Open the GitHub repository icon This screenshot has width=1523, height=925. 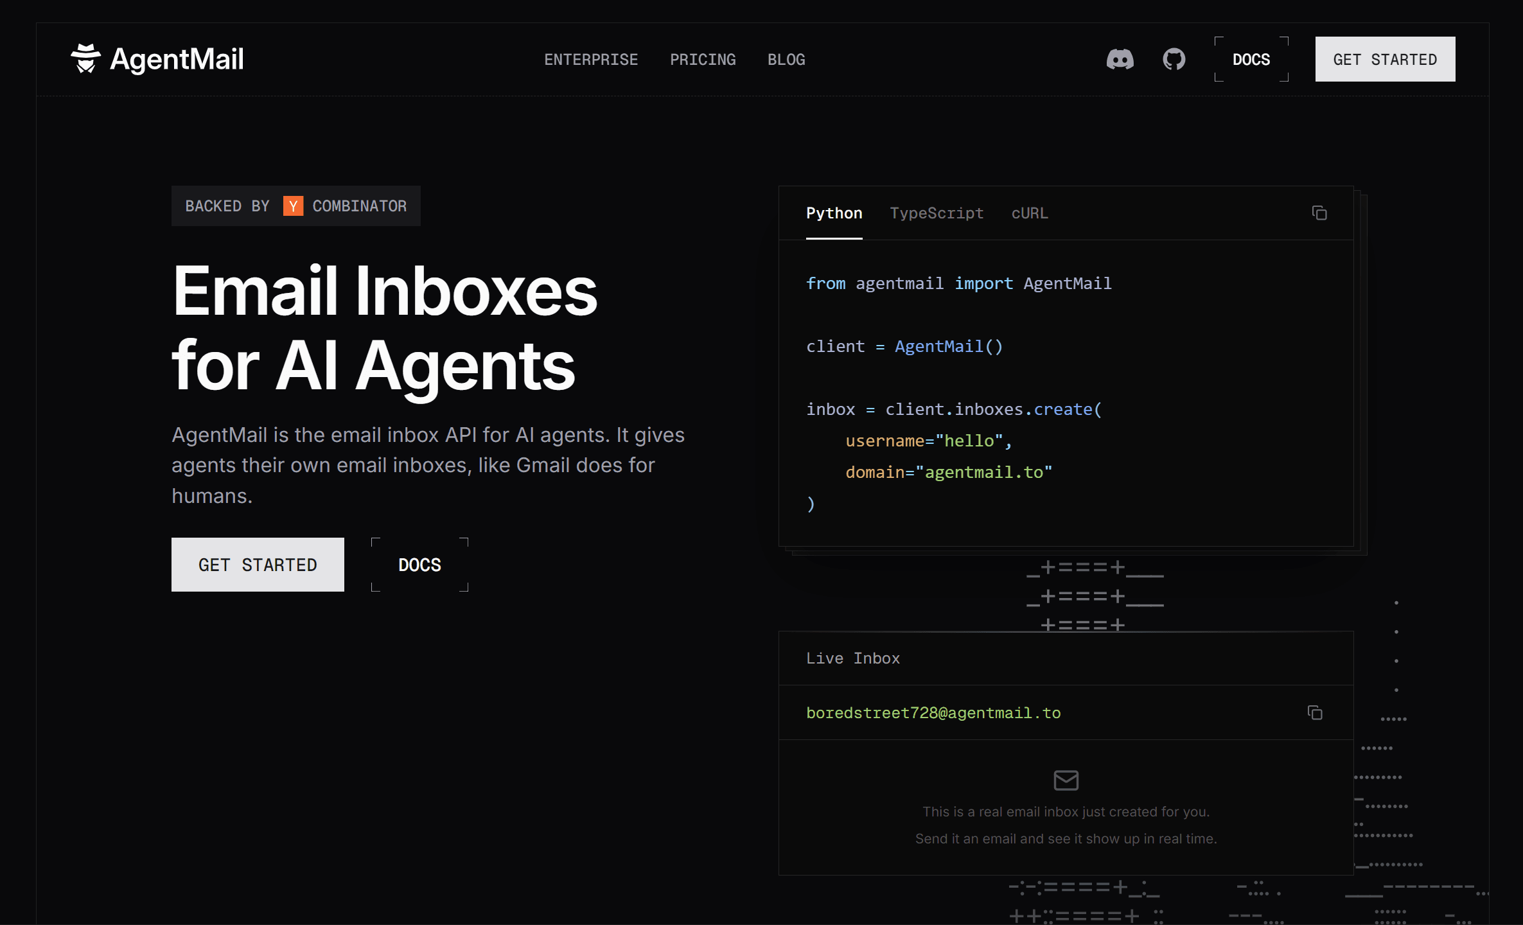coord(1174,59)
